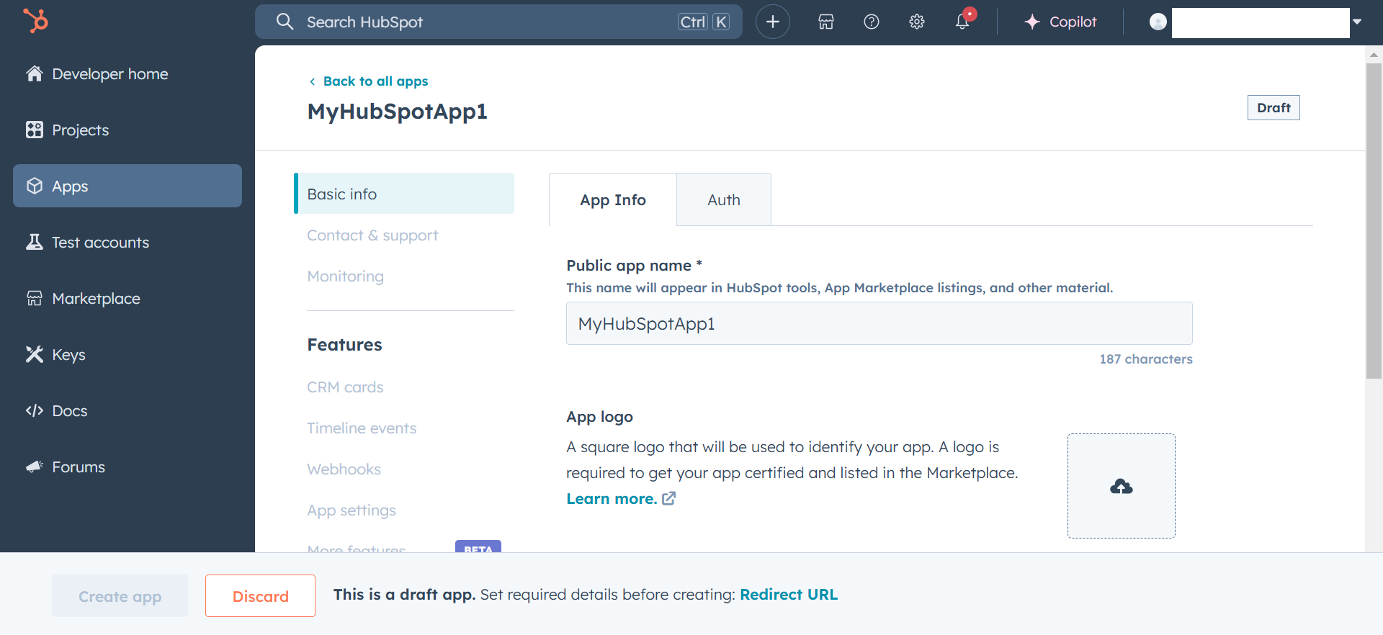Click the '187 characters' counter text
Viewport: 1383px width, 635px height.
(x=1146, y=359)
